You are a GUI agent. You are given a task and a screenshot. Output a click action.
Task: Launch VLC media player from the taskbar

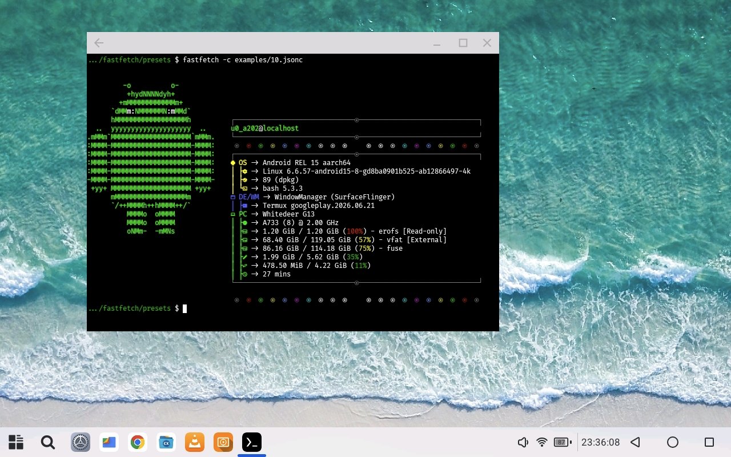195,442
